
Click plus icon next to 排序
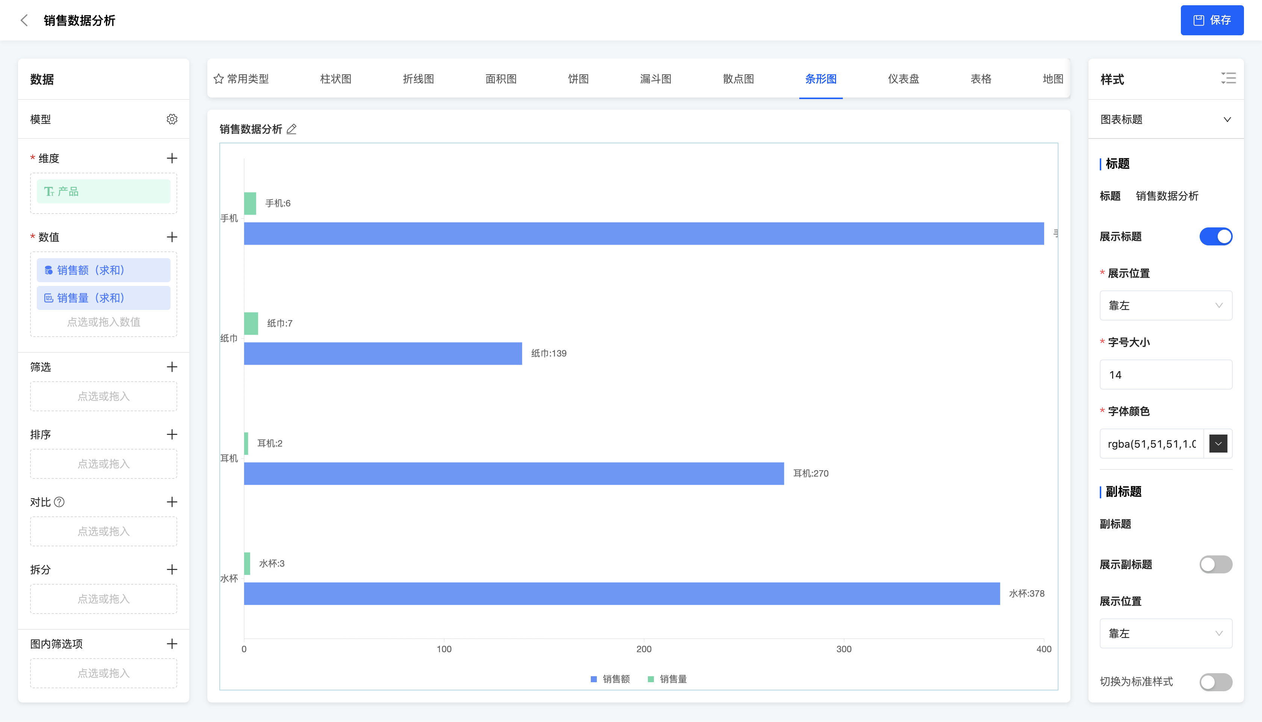tap(172, 435)
